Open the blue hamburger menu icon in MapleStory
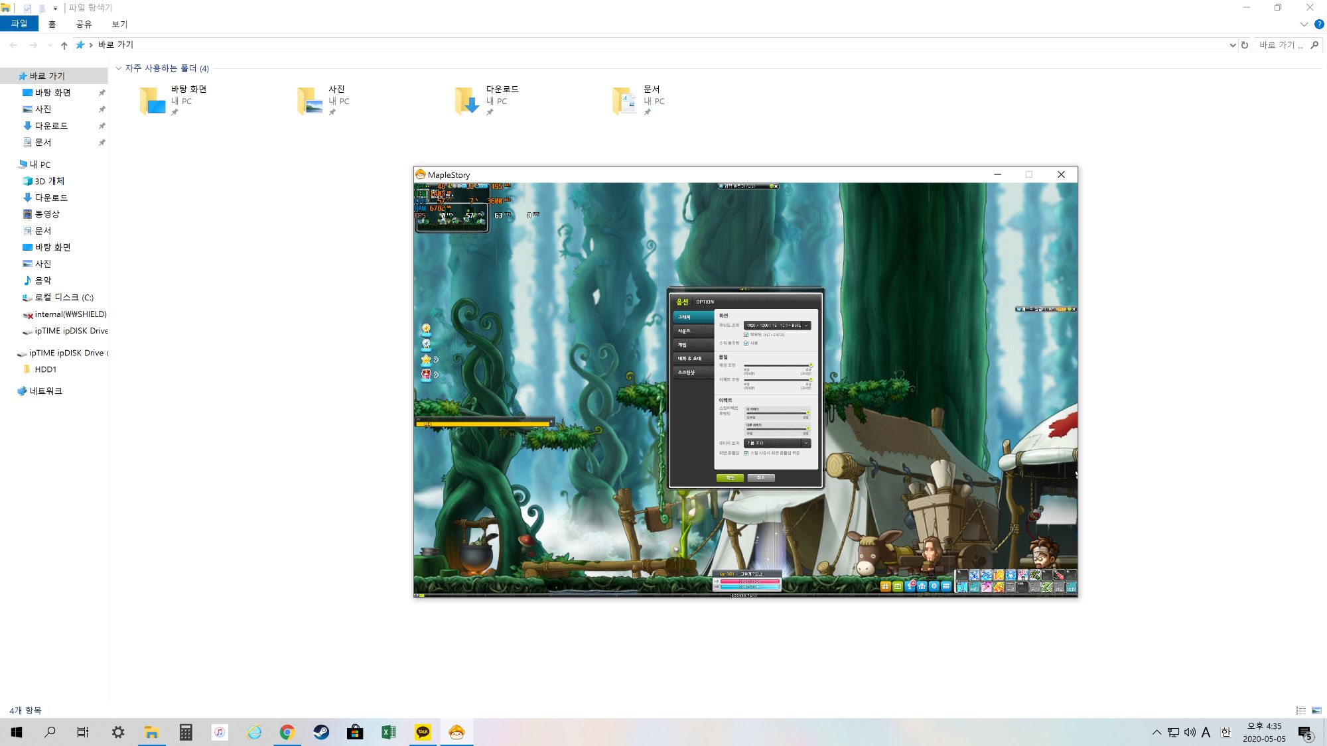 (946, 586)
